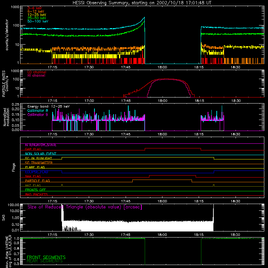Click the FLARE_FLAG label
Image resolution: width=268 pixels, height=268 pixels.
[35, 167]
